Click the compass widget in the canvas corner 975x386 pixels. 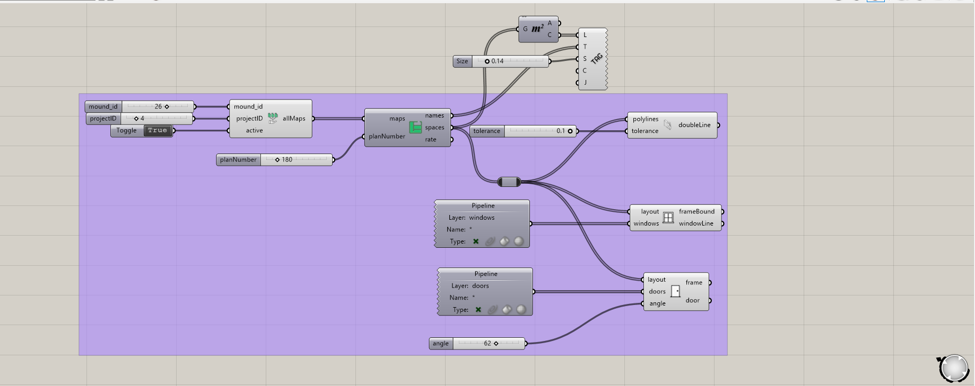[x=954, y=369]
